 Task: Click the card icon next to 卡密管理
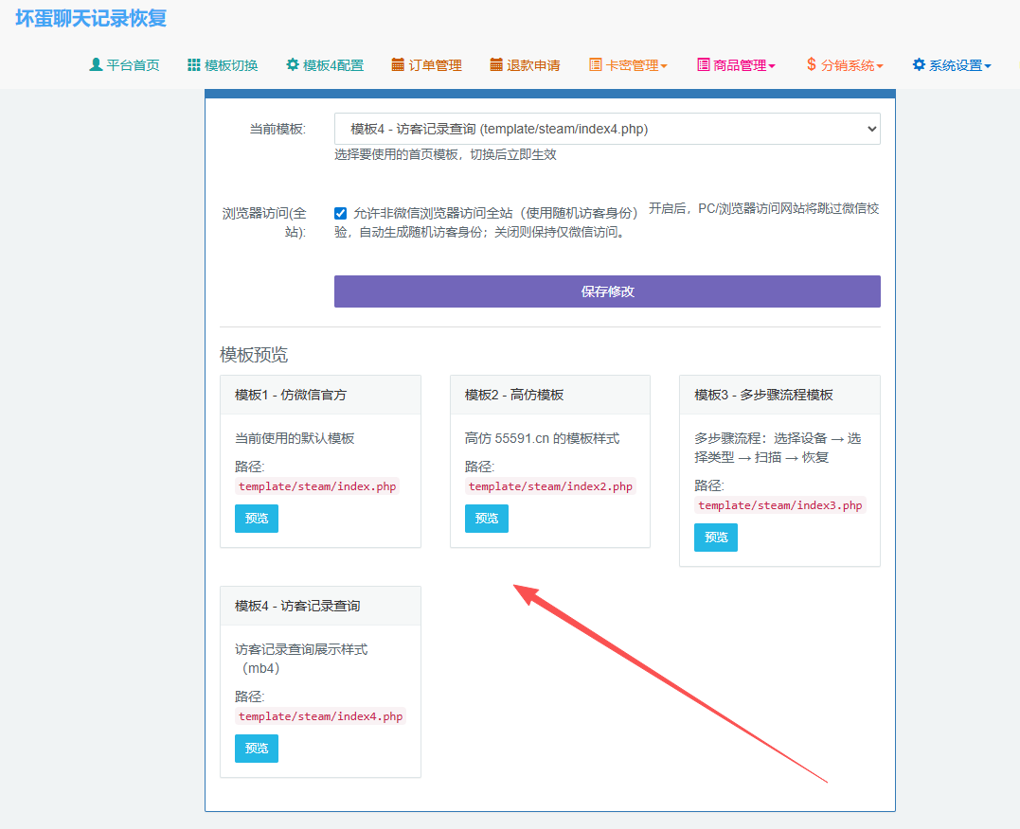[598, 64]
